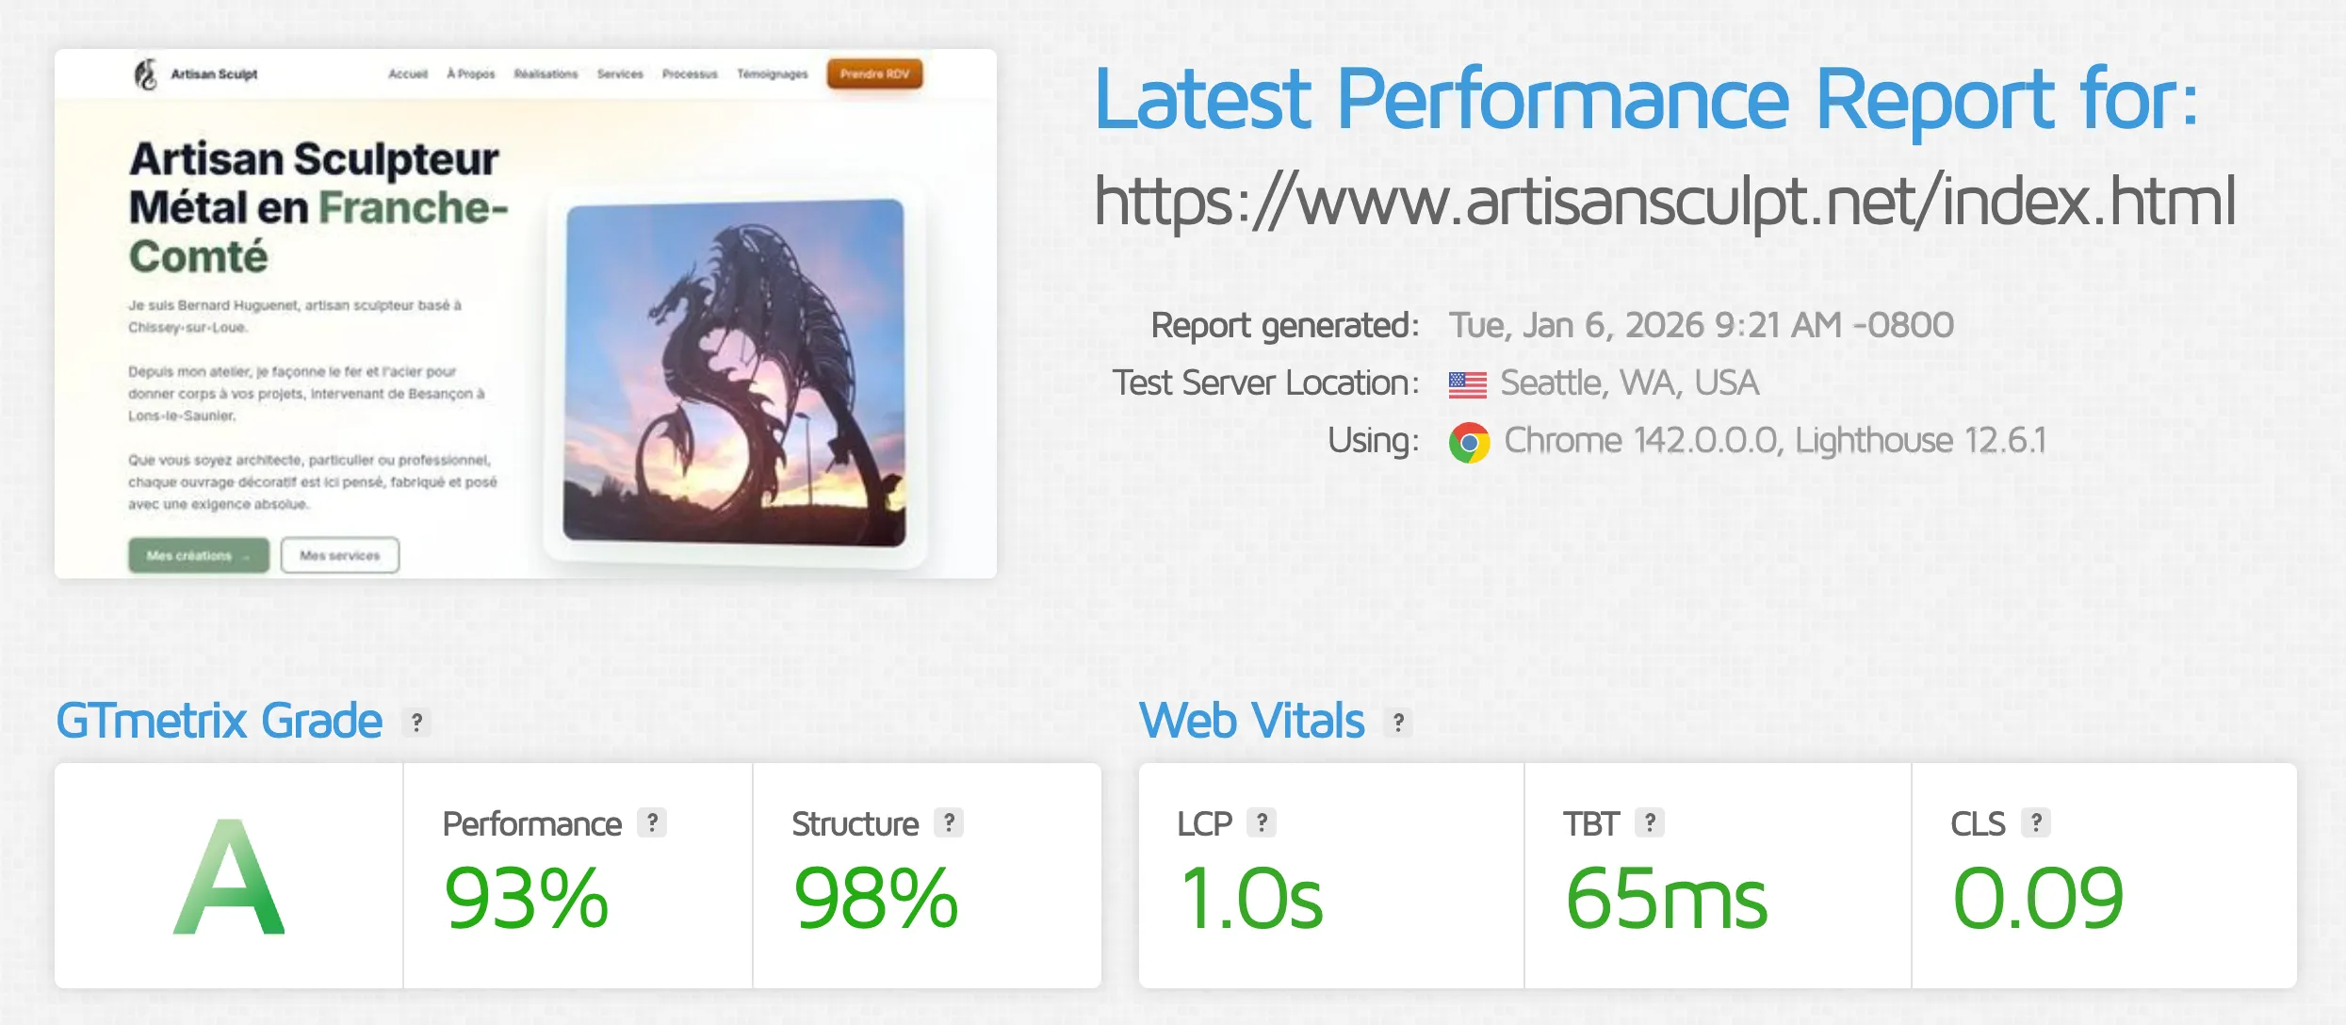The image size is (2346, 1025).
Task: Click the help icon next to Web Vitals
Action: coord(1398,723)
